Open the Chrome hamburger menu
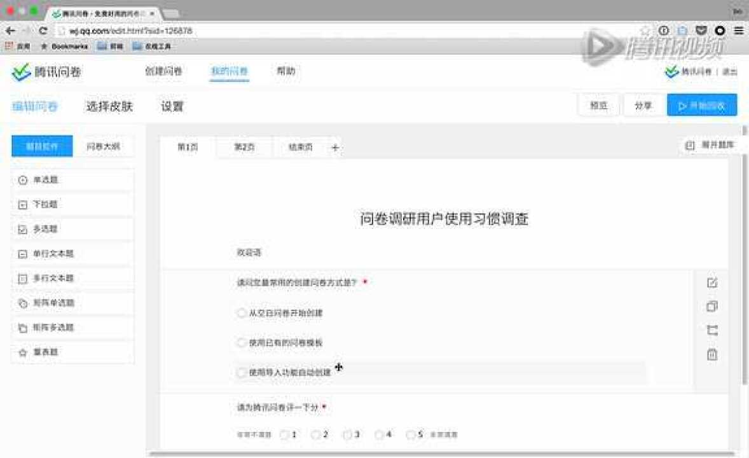 tap(738, 31)
